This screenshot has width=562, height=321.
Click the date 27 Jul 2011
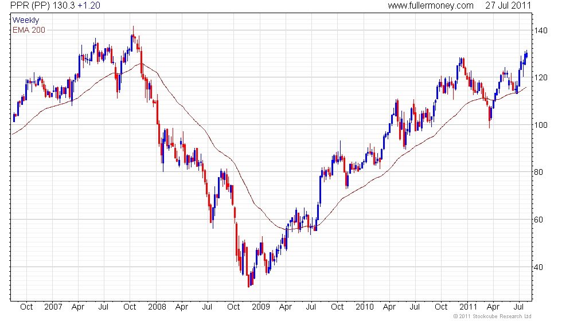pos(508,6)
